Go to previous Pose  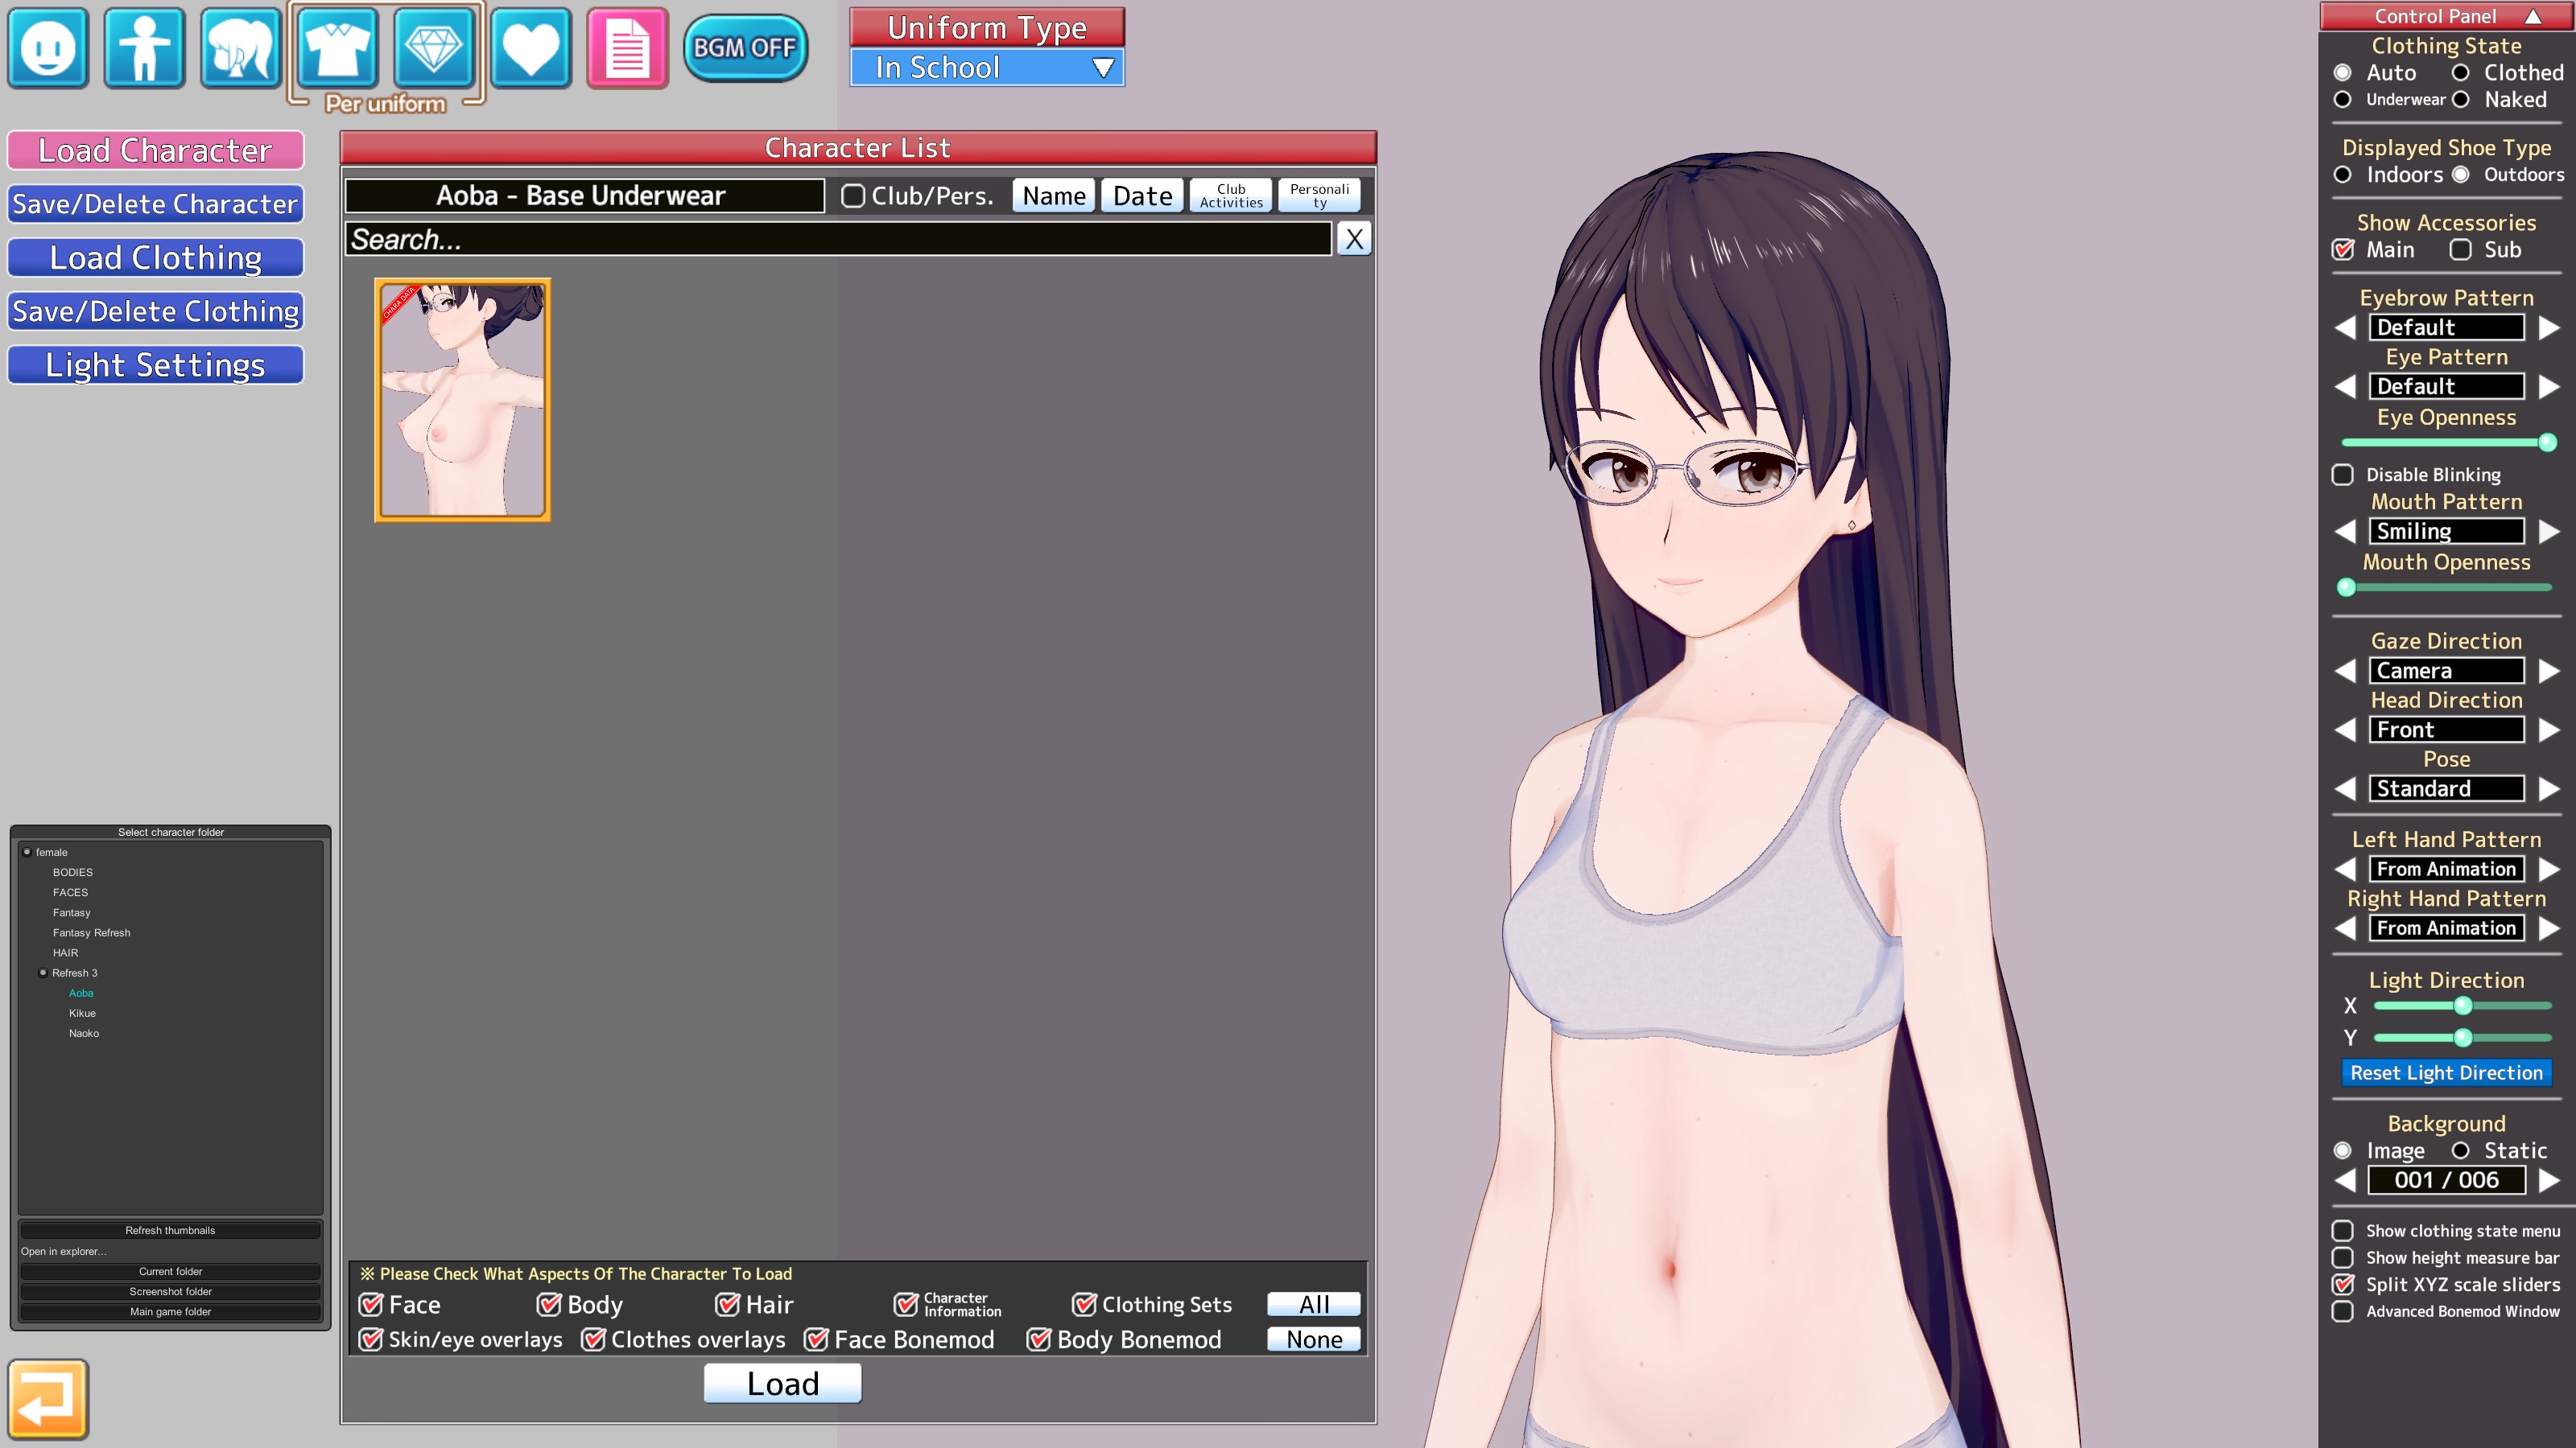2345,788
